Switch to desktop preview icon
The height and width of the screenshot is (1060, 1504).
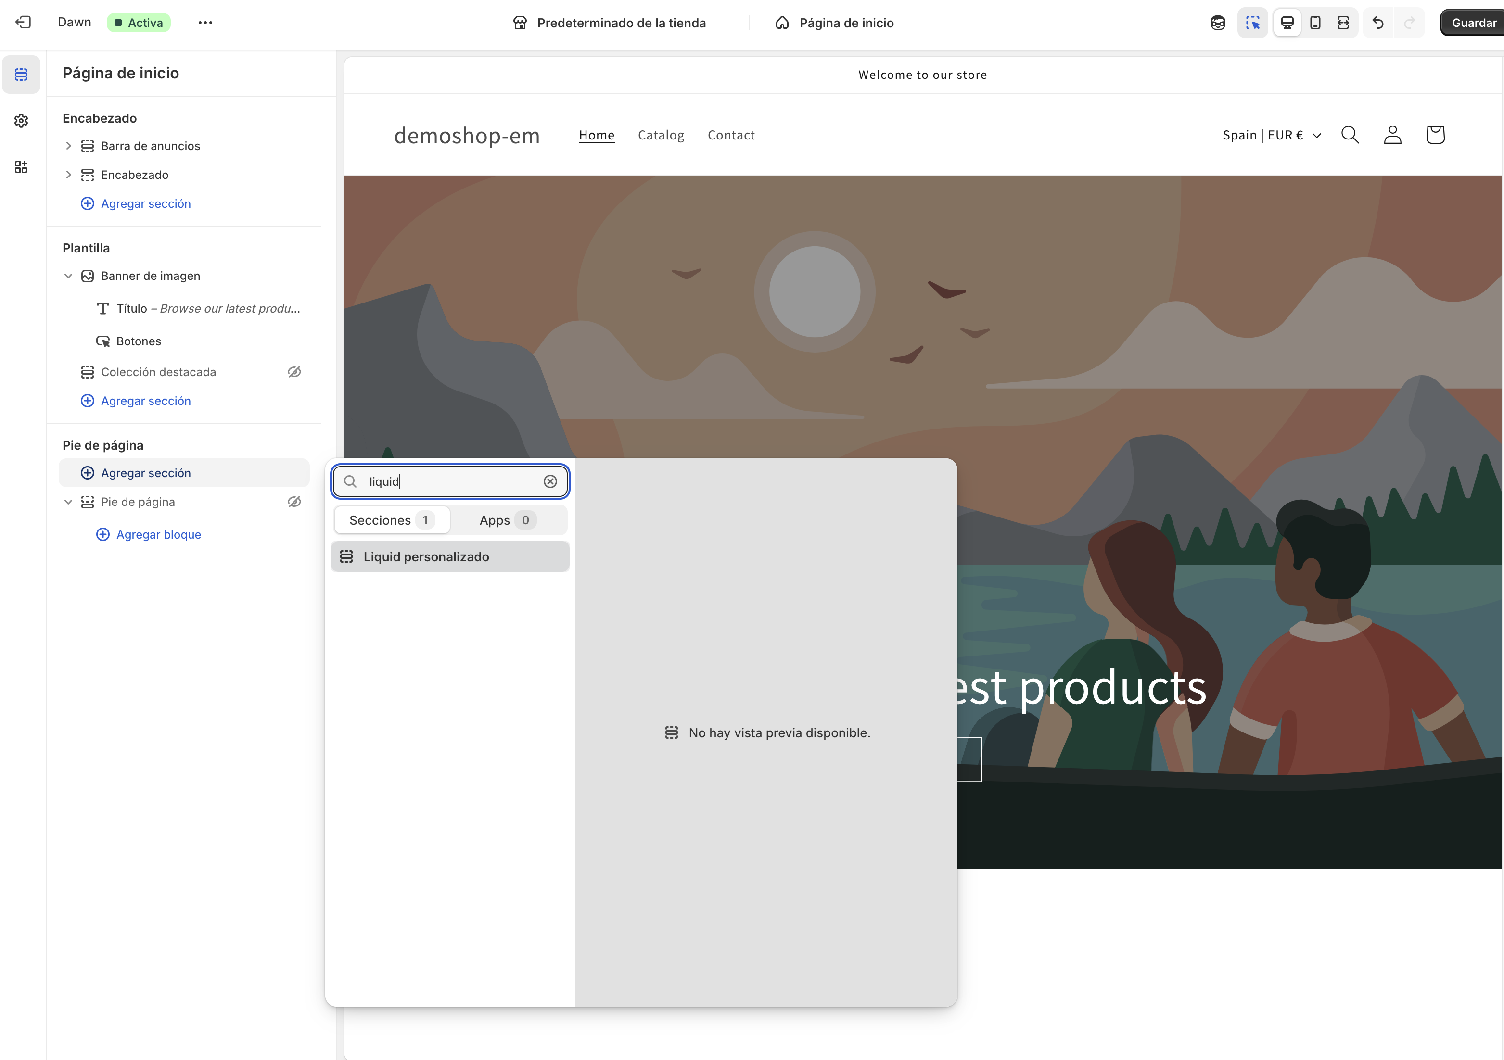(1287, 23)
